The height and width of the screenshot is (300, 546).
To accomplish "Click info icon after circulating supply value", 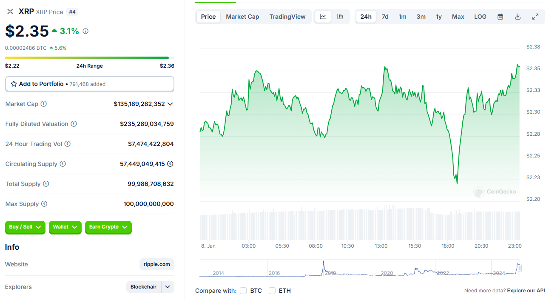I will [170, 164].
